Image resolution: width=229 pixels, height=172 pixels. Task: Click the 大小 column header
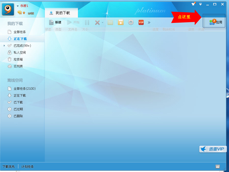point(85,29)
